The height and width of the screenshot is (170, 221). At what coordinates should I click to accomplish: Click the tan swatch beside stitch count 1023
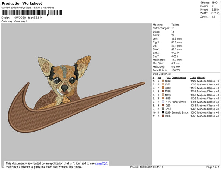coord(163,95)
